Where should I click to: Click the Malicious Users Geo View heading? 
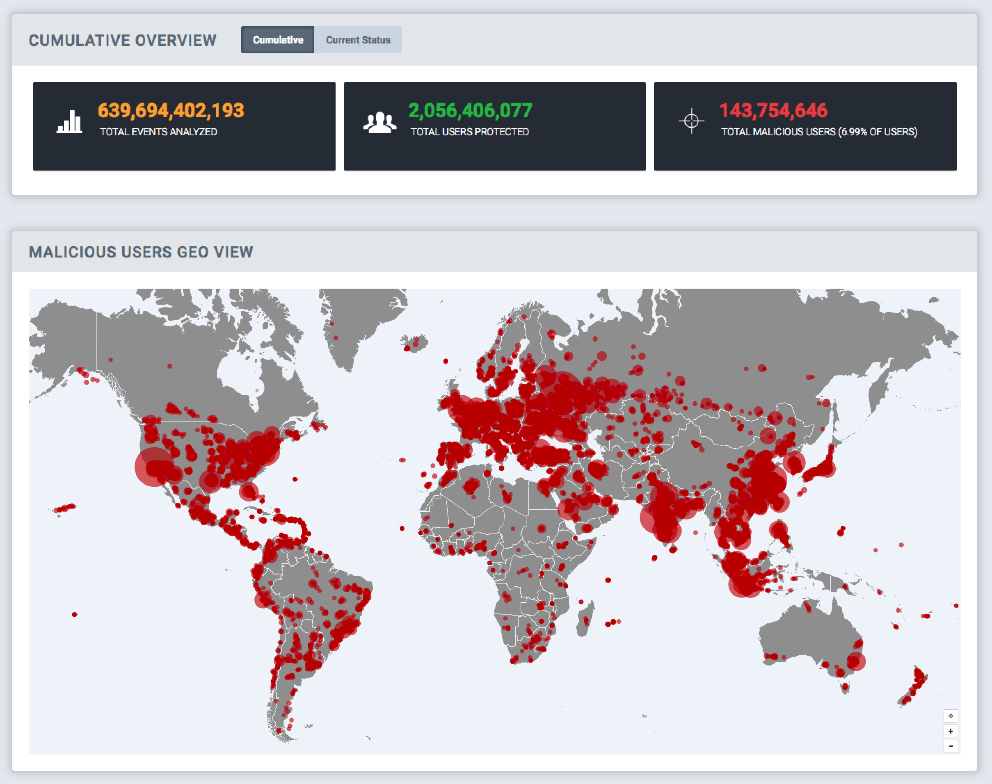coord(141,252)
